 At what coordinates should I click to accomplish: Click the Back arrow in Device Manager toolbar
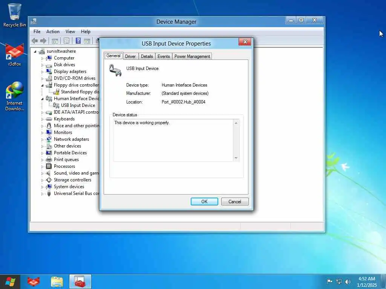(35, 41)
